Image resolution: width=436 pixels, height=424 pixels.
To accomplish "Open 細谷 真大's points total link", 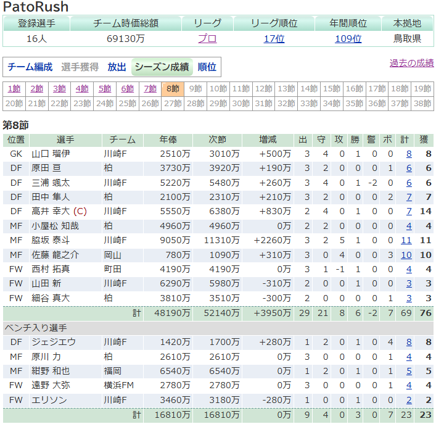I will (409, 298).
